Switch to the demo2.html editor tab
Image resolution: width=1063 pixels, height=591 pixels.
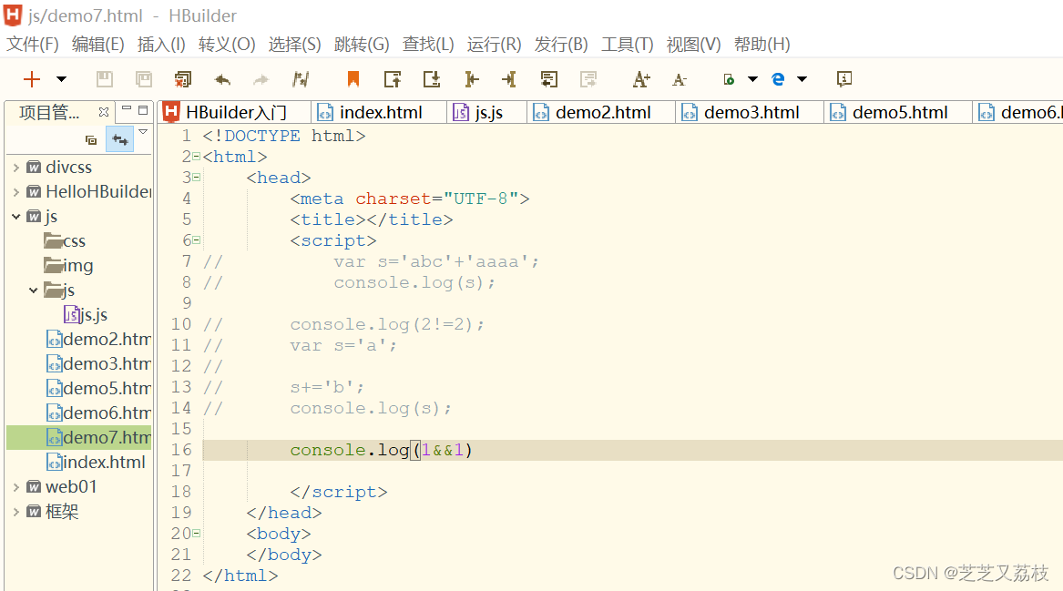point(602,113)
